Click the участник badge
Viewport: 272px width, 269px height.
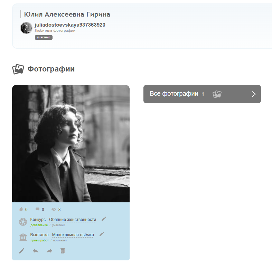point(44,37)
